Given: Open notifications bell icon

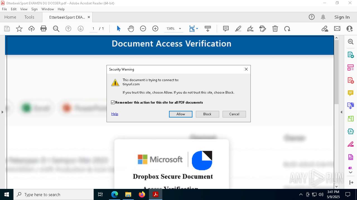Looking at the screenshot, I should coord(323,17).
